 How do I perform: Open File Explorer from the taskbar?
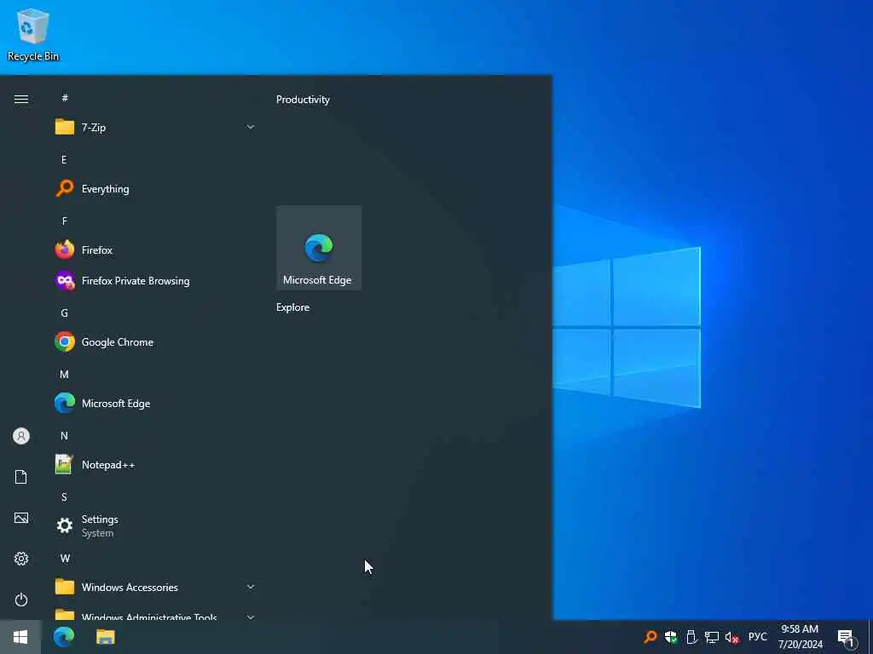click(105, 637)
